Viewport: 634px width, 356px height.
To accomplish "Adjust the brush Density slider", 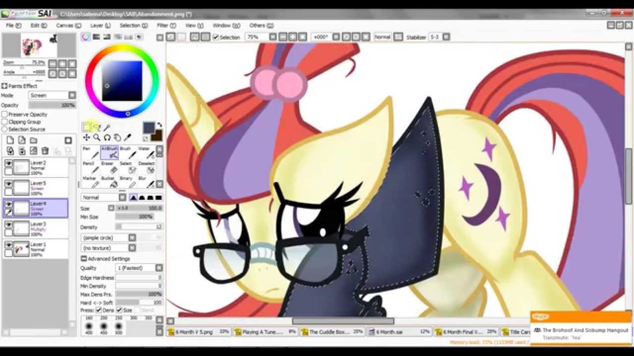I will click(139, 227).
